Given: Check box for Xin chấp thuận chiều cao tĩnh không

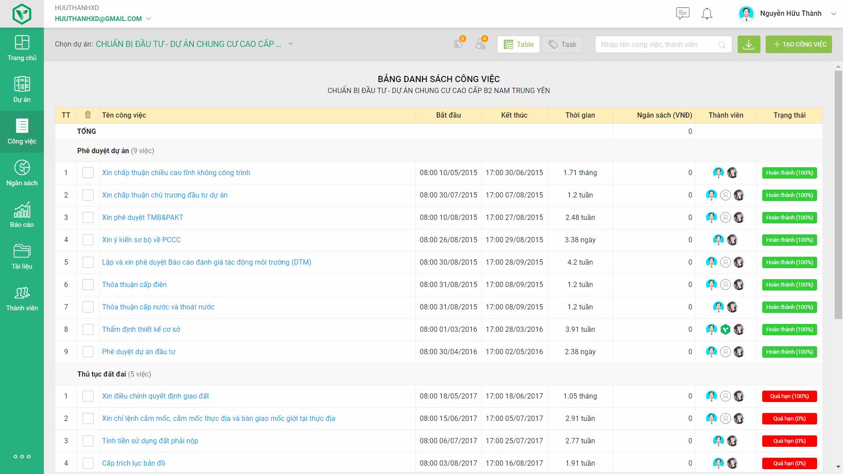Looking at the screenshot, I should [88, 172].
